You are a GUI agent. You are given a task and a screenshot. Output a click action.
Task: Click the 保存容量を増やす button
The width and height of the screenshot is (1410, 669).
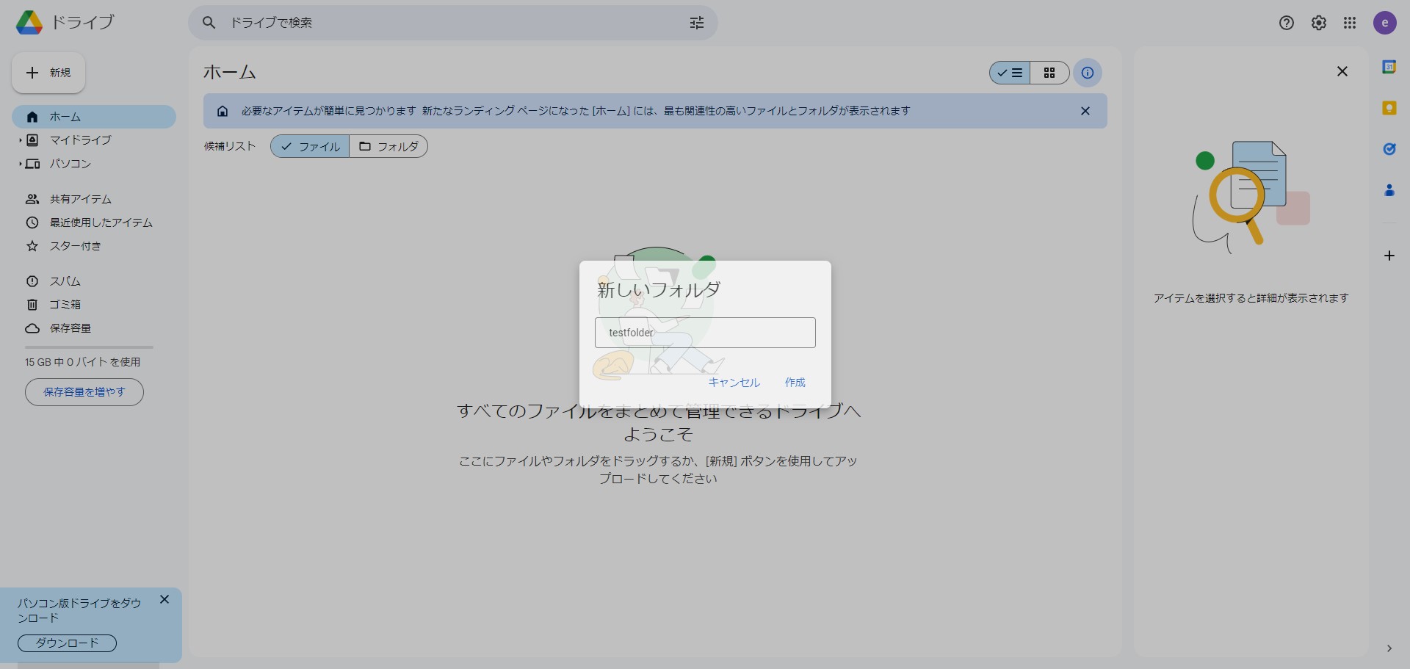84,392
